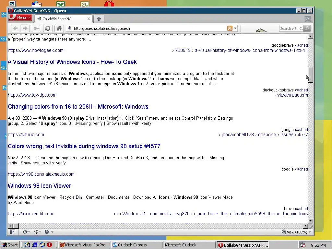Reload the current page

pos(48,29)
